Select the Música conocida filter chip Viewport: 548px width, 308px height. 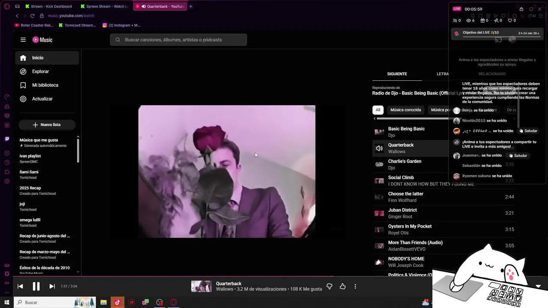(405, 110)
